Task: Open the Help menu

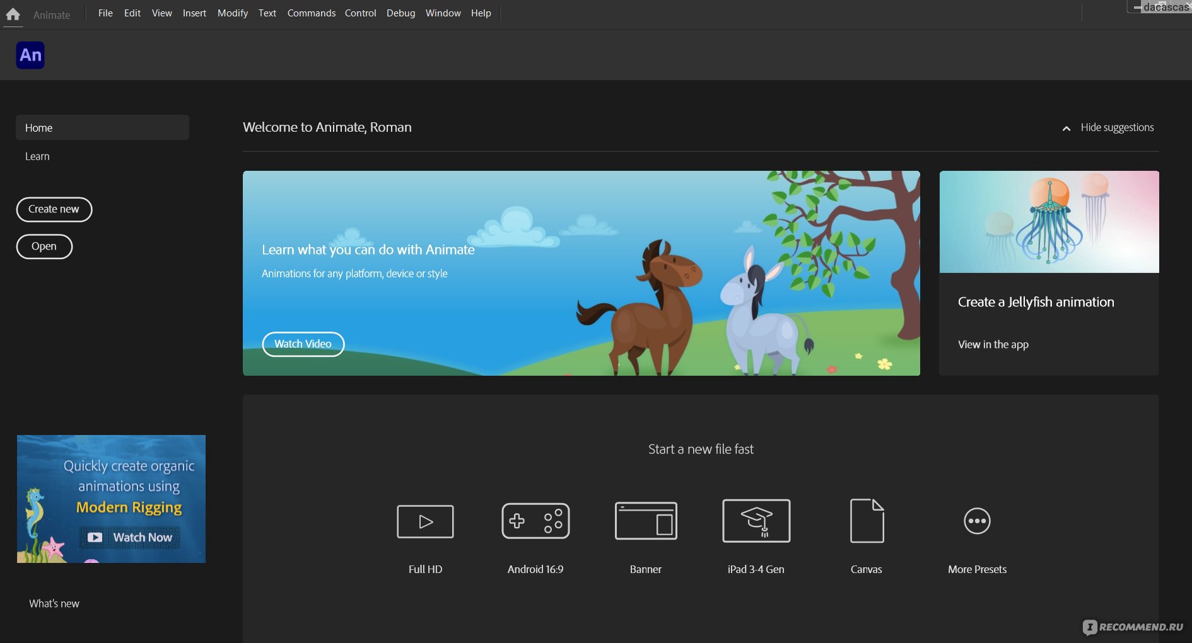Action: tap(481, 13)
